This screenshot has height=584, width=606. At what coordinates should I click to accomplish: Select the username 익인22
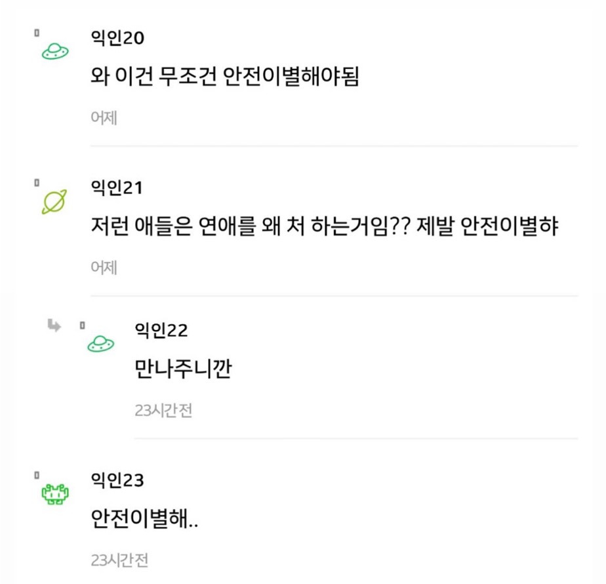[161, 330]
